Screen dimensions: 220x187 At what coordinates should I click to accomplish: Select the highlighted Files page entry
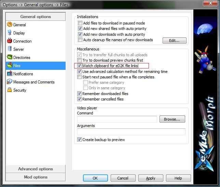coord(36,66)
